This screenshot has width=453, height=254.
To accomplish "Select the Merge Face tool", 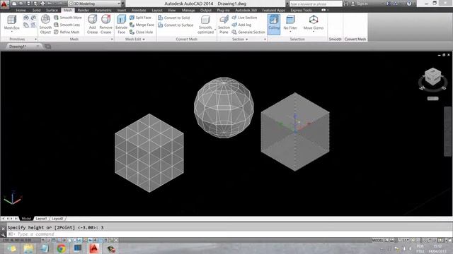I will coord(142,25).
